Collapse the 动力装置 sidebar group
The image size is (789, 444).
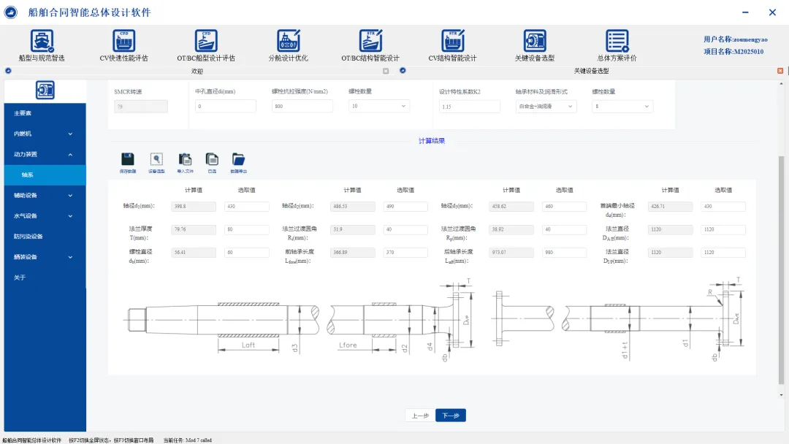pos(45,154)
